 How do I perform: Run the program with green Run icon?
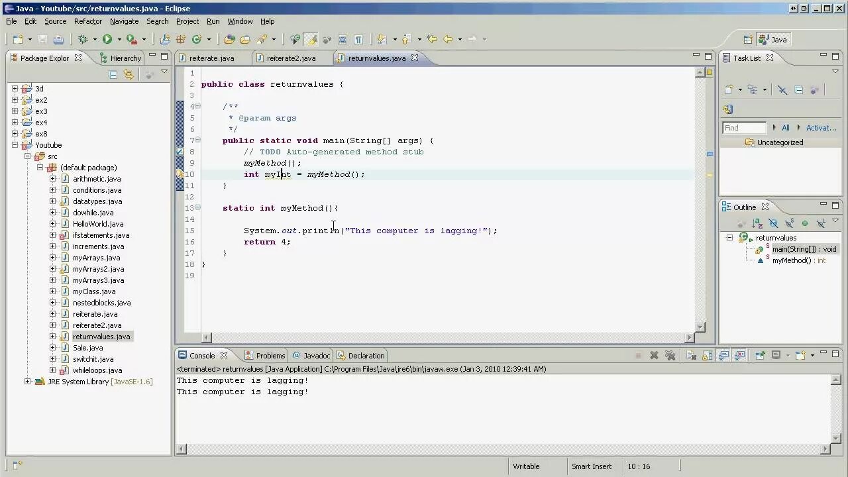click(107, 40)
